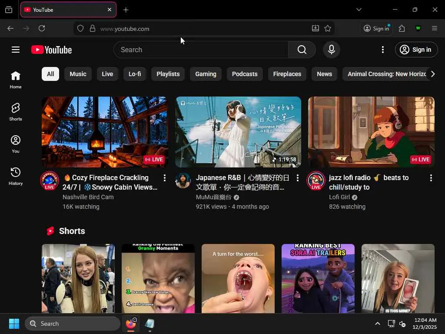The height and width of the screenshot is (334, 445).
Task: Select the Lo-fi category chip
Action: (x=135, y=74)
